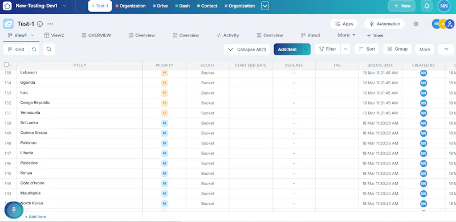Open the Dash tab in top bar
Image resolution: width=456 pixels, height=222 pixels.
click(x=182, y=6)
